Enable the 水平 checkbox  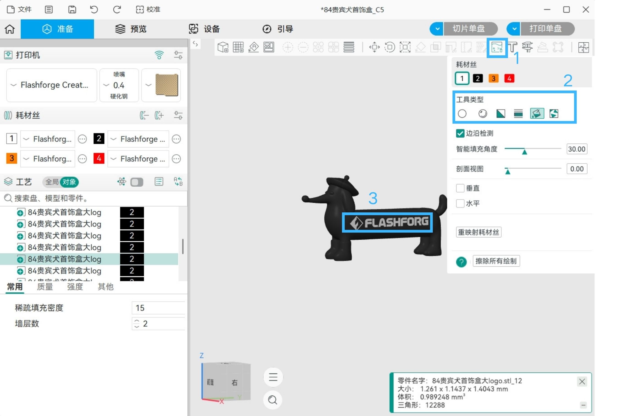coord(460,204)
